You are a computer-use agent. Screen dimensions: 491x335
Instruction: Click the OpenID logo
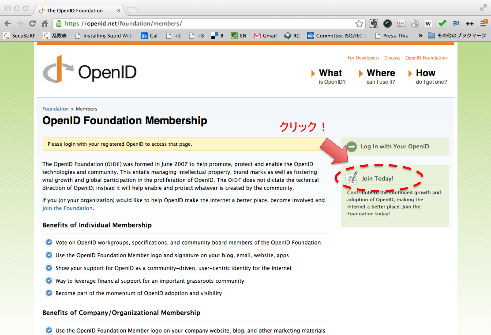pyautogui.click(x=90, y=69)
